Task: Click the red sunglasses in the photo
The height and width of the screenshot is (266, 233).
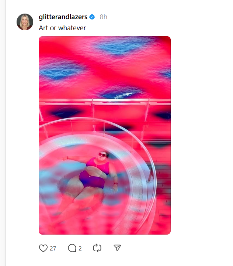Action: (102, 155)
